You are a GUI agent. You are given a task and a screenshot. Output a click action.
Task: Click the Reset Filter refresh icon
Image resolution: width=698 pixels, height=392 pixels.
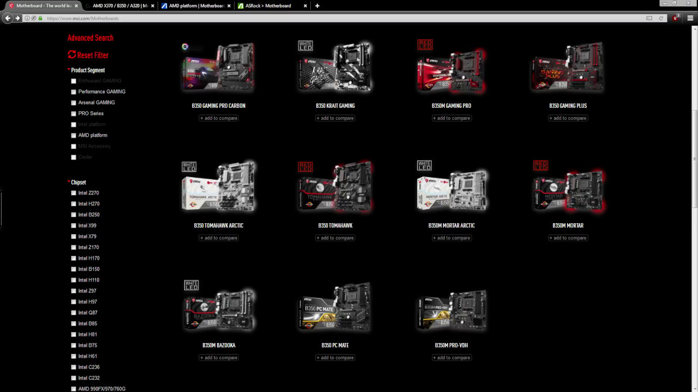(x=72, y=54)
